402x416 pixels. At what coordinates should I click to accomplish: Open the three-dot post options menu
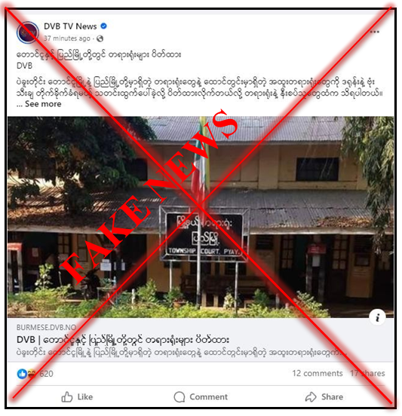[x=374, y=32]
